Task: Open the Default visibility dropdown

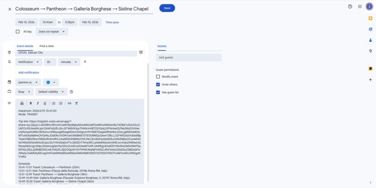Action: tap(51, 91)
